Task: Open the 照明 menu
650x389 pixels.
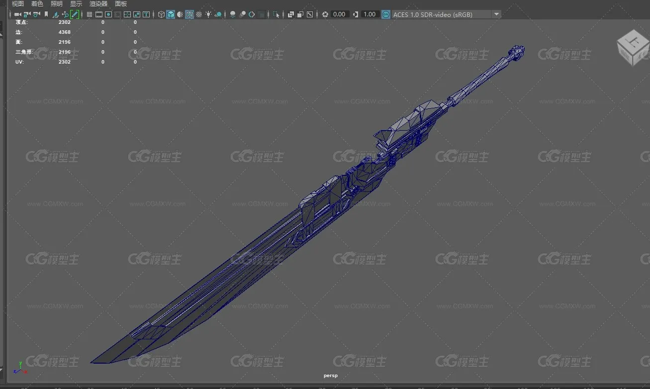Action: click(x=57, y=3)
